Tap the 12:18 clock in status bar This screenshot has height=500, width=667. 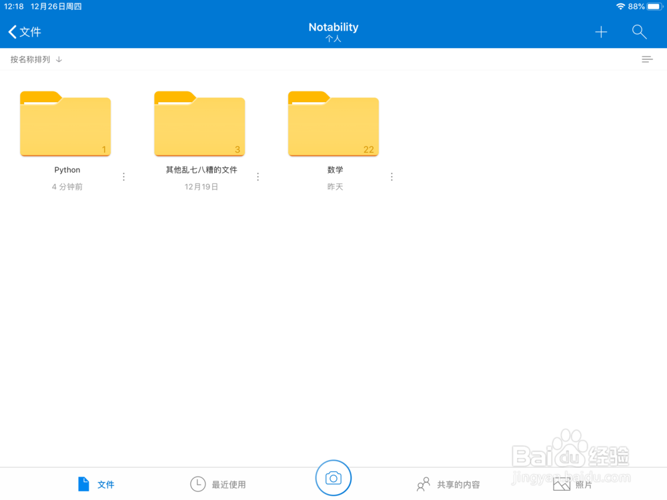(x=13, y=7)
